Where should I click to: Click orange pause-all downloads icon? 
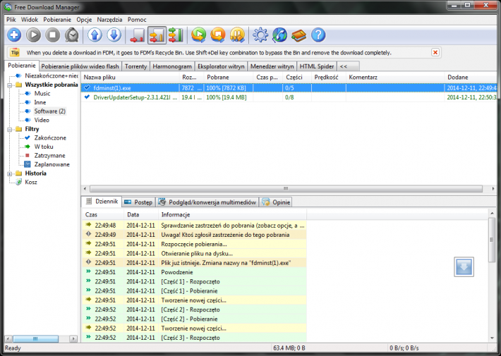[x=237, y=35]
